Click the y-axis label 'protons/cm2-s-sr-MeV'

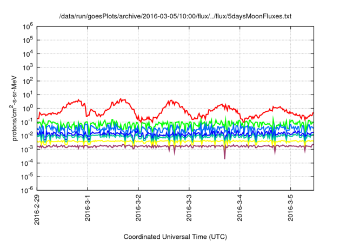[14, 108]
